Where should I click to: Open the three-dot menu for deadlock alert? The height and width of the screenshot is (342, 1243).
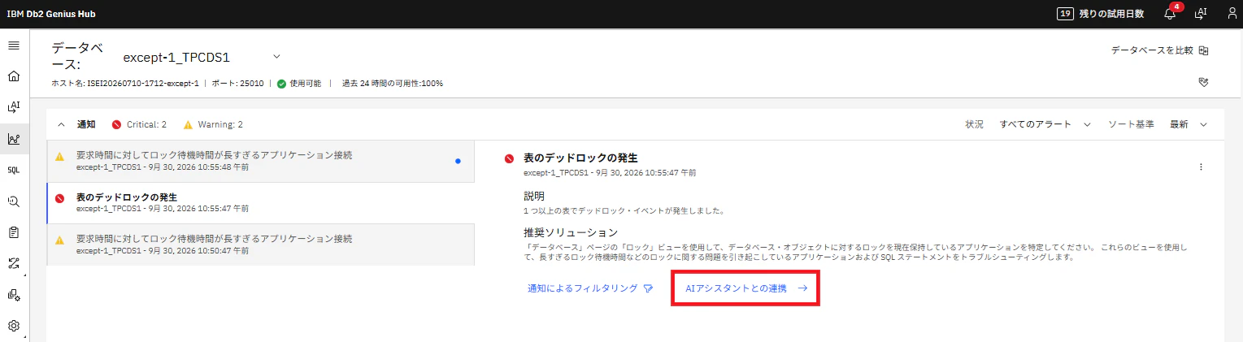pos(1201,167)
